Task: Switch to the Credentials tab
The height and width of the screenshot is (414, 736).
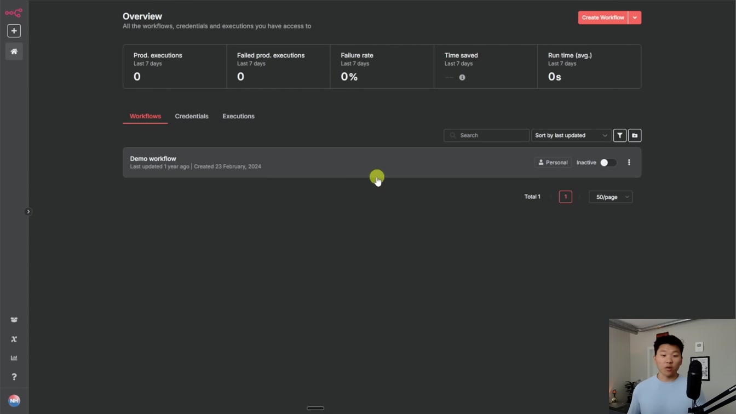Action: (x=192, y=116)
